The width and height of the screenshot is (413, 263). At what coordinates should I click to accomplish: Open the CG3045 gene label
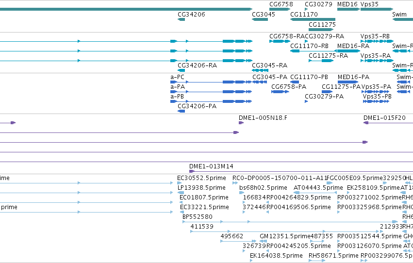[x=264, y=14]
